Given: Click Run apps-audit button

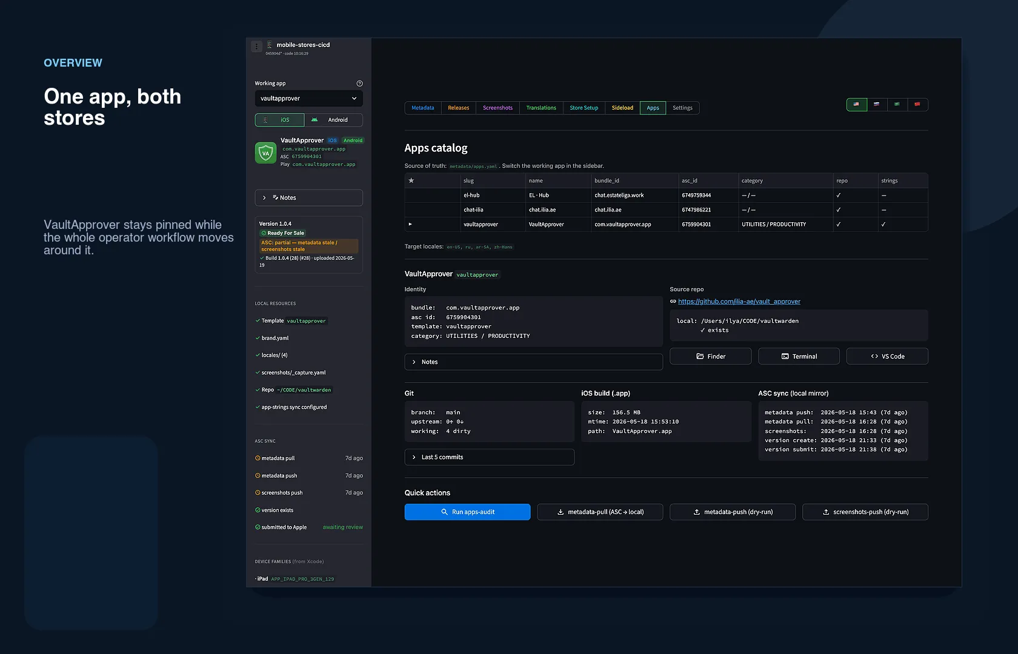Looking at the screenshot, I should point(467,512).
